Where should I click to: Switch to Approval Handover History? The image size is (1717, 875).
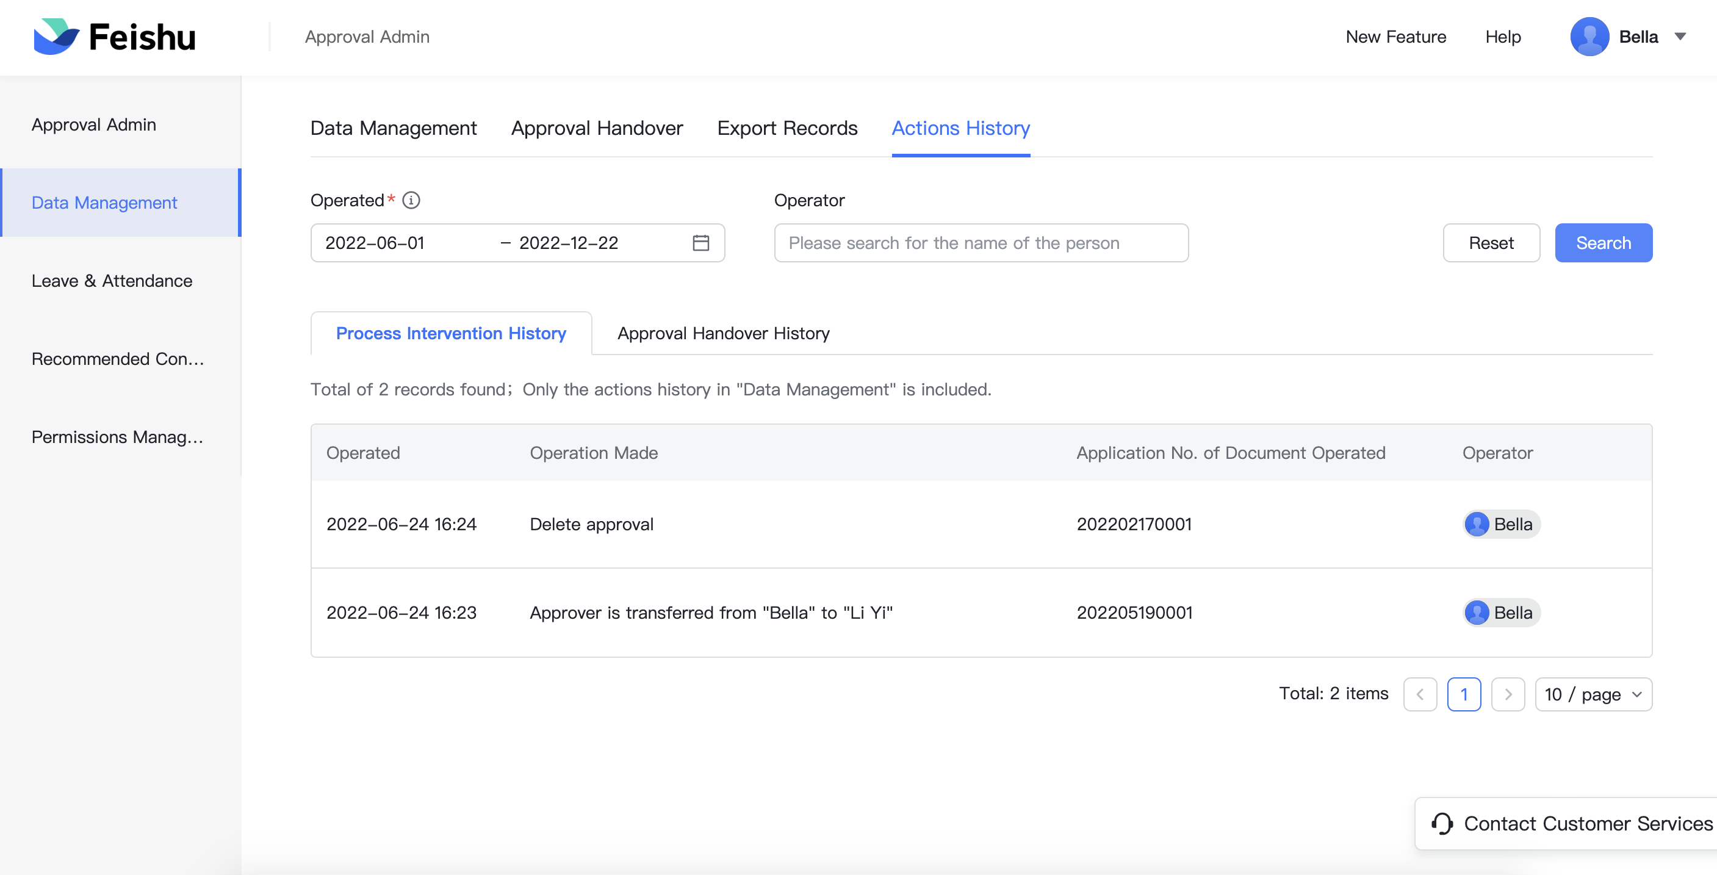tap(723, 333)
